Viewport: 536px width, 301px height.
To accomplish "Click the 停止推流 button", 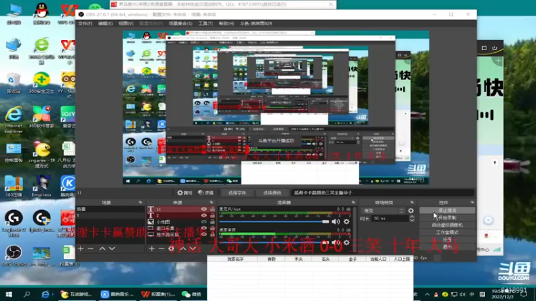I will [x=447, y=211].
